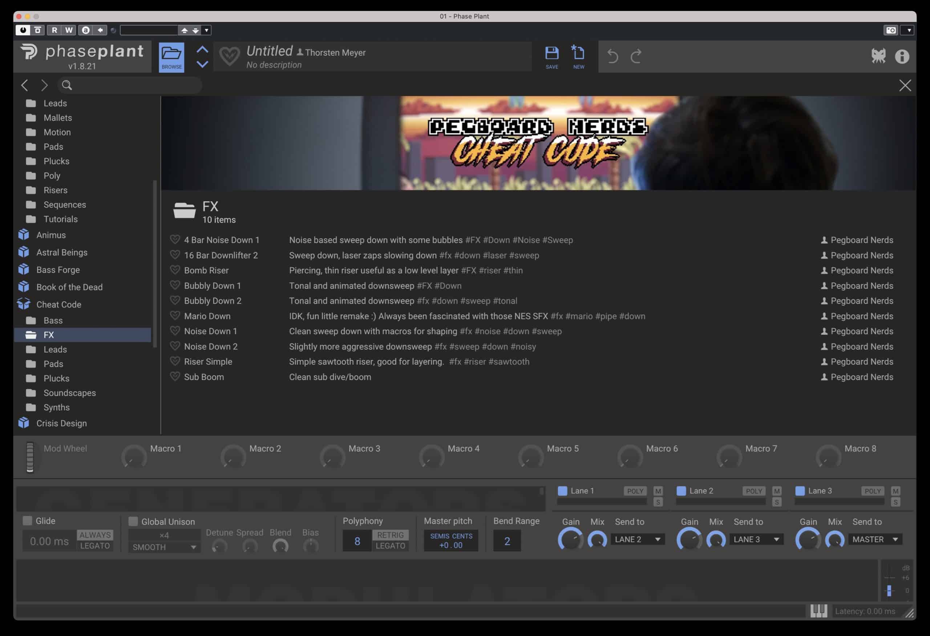The width and height of the screenshot is (930, 636).
Task: Favorite the Mario Down preset heart
Action: pyautogui.click(x=175, y=316)
